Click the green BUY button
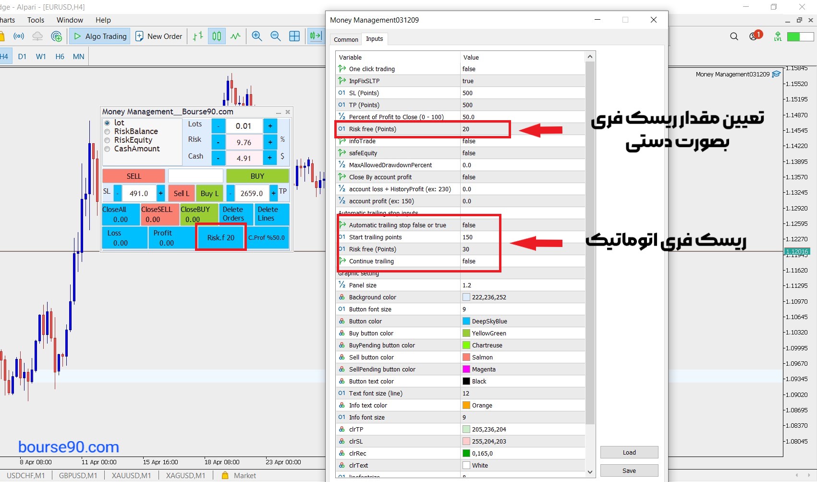817x482 pixels. click(257, 176)
